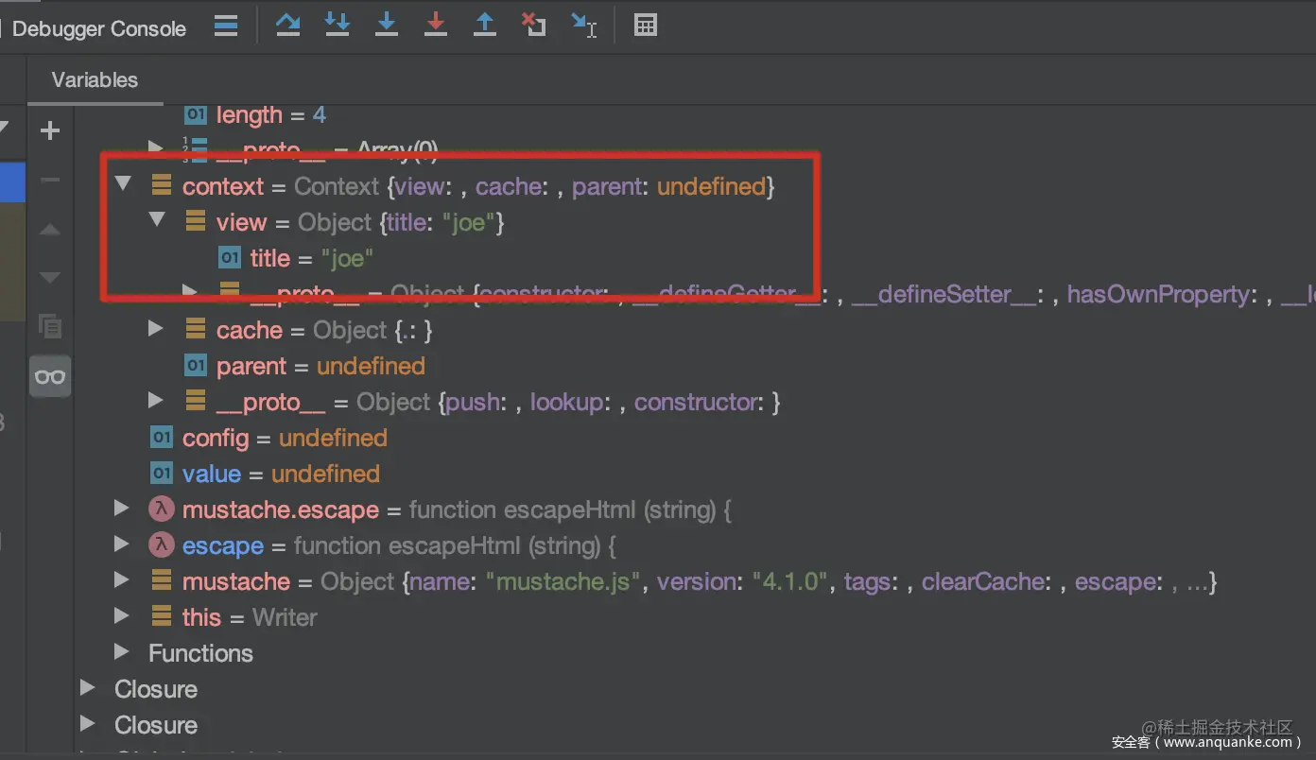Viewport: 1316px width, 760px height.
Task: Expand the cache Object node
Action: coord(156,329)
